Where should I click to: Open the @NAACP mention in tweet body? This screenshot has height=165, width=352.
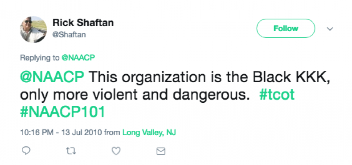[52, 77]
